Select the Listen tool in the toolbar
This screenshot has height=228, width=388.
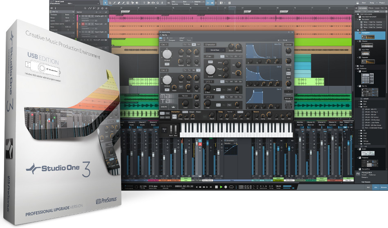click(137, 3)
